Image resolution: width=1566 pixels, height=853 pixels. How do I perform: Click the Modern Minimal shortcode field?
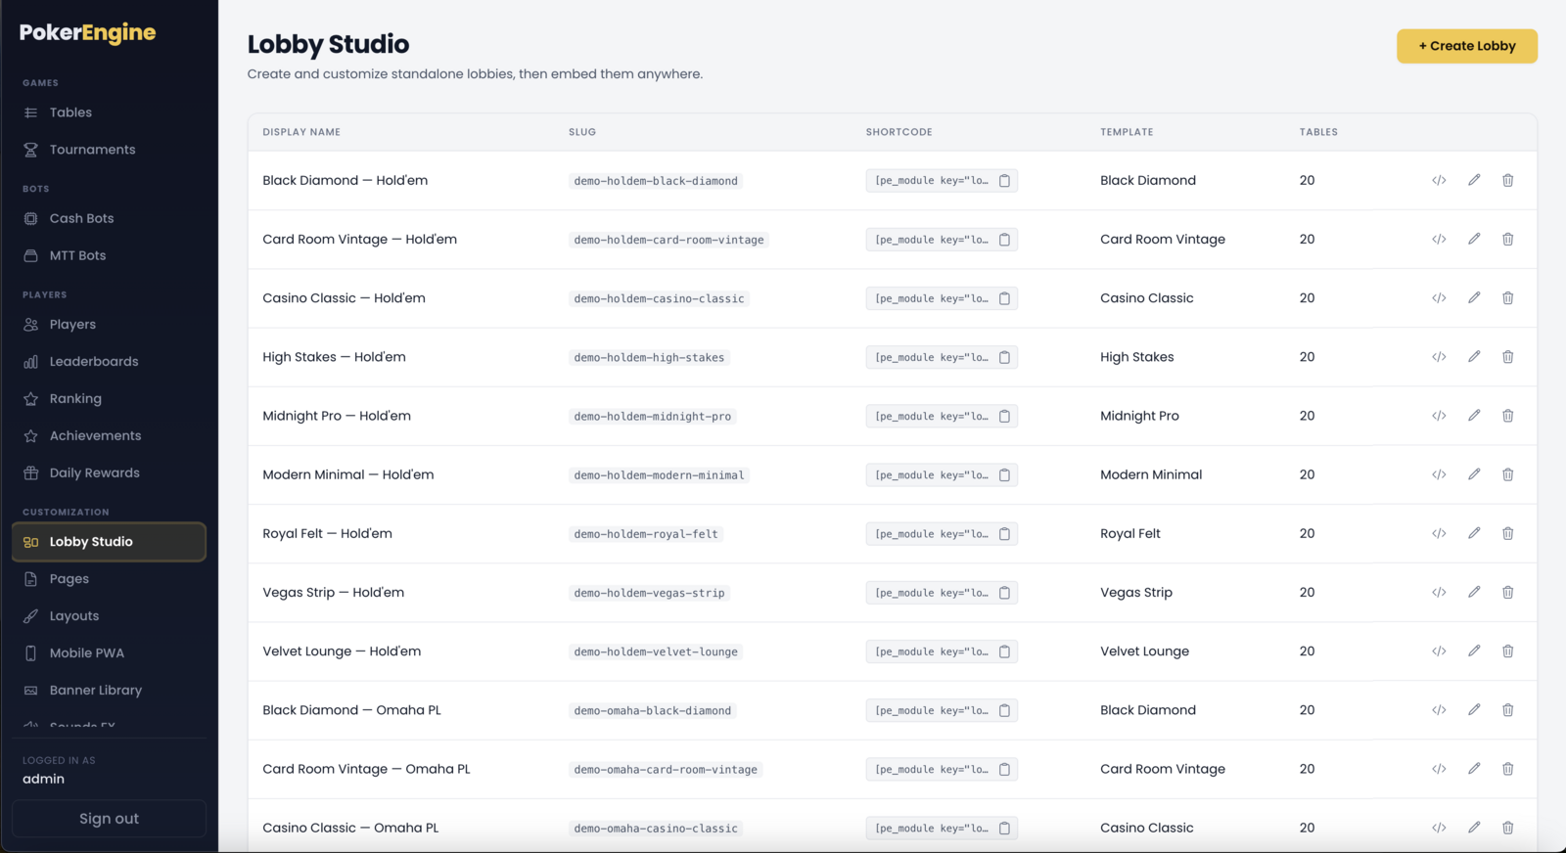tap(942, 475)
